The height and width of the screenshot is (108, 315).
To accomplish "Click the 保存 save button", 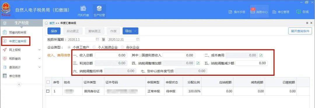I will tap(54, 31).
